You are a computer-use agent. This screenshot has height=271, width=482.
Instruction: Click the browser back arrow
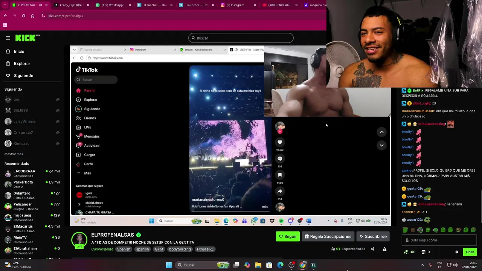click(5, 16)
